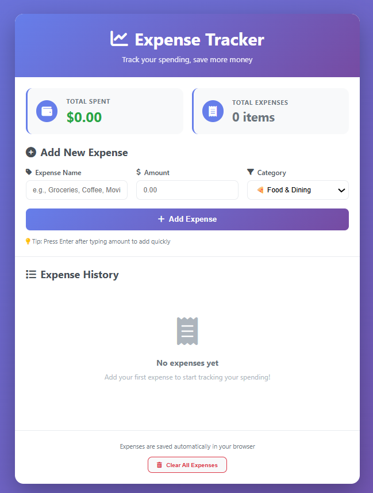
Task: Click the No expenses yet message
Action: [x=187, y=363]
